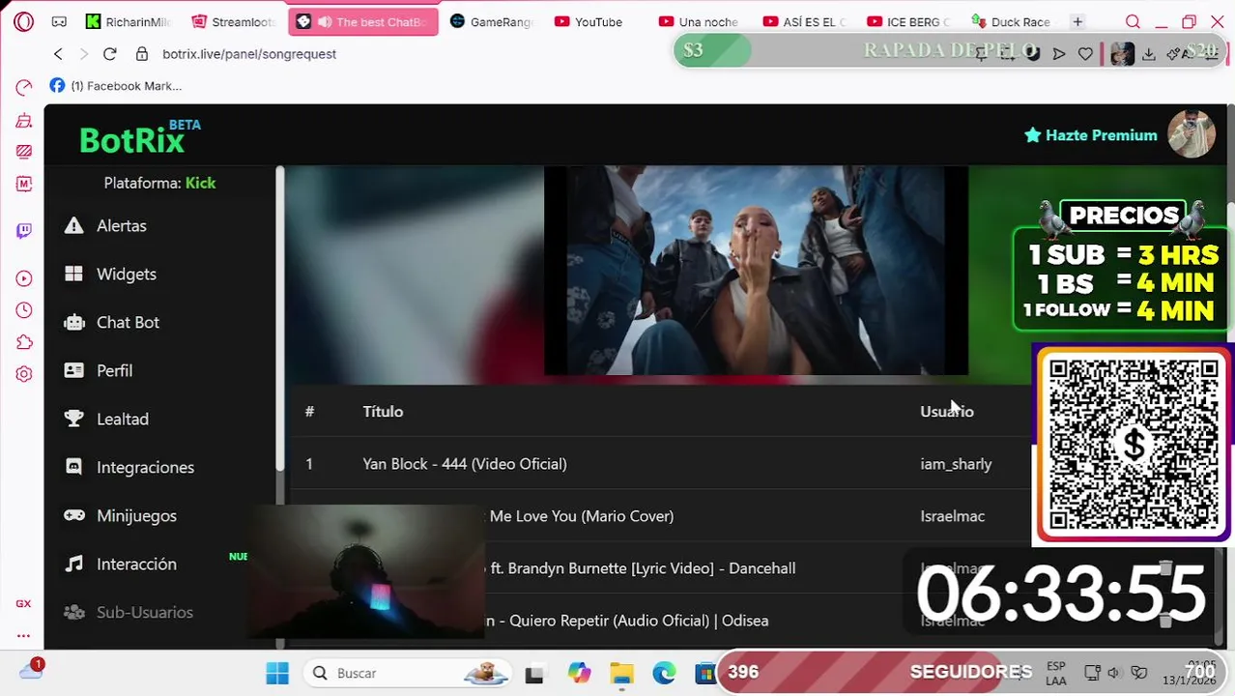Screen dimensions: 1235x696
Task: Open the Minijuegos menu label
Action: [136, 515]
